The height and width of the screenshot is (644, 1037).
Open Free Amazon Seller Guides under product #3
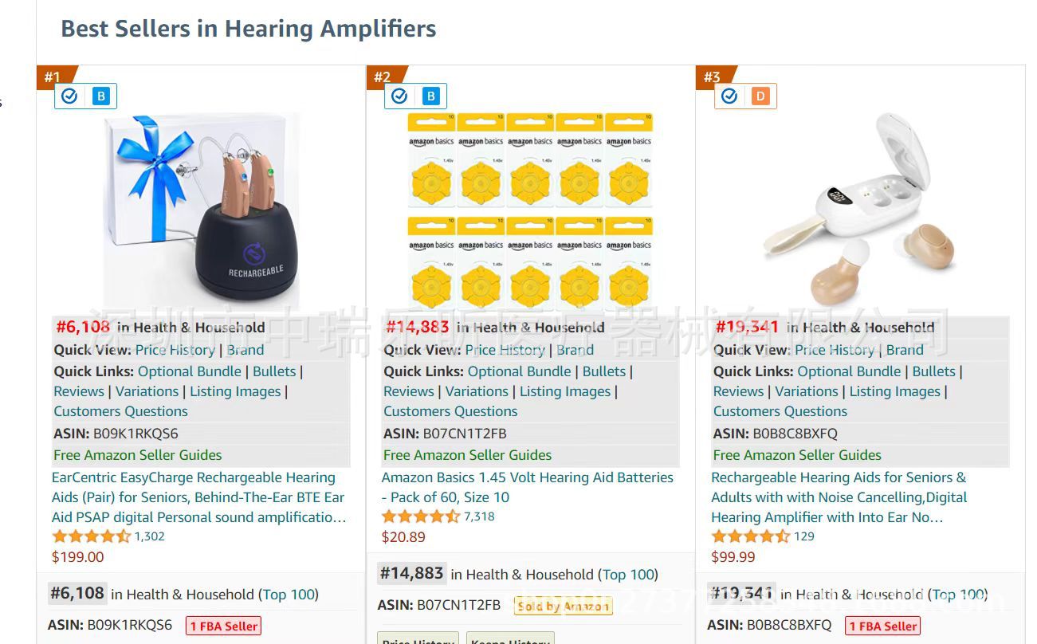coord(797,455)
